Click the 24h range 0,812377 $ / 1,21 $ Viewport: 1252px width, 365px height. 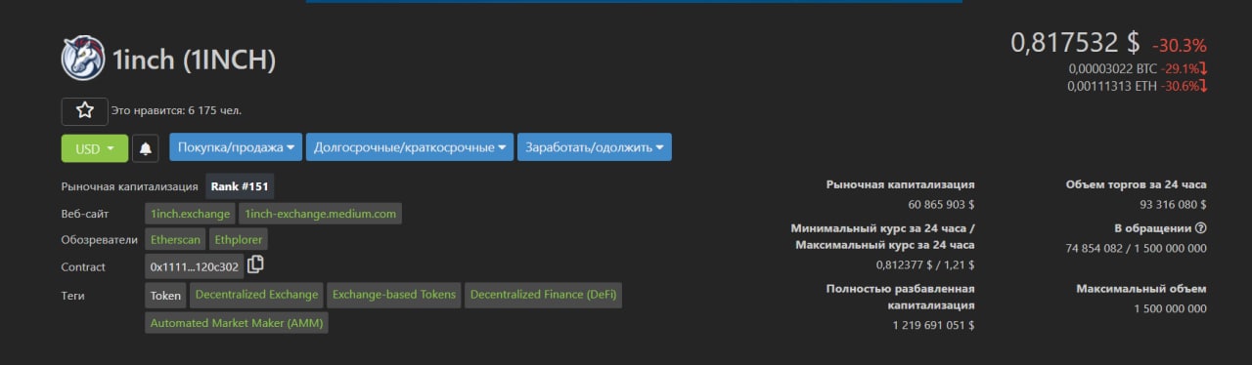coord(924,264)
